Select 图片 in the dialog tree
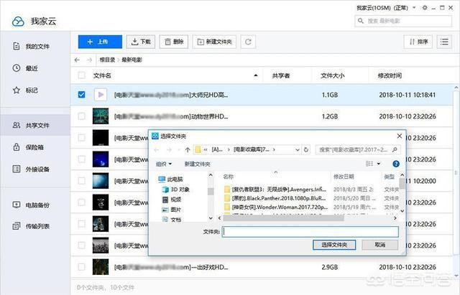Screen dimensions: 460x295 pyautogui.click(x=172, y=210)
